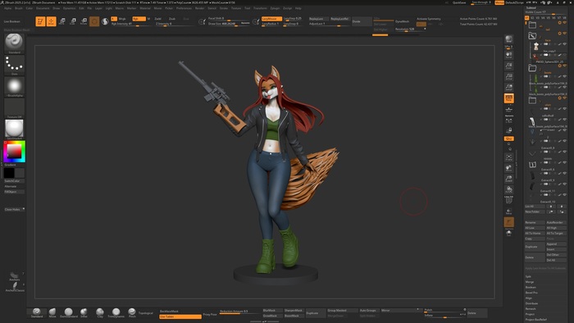Select Clay brush in bottom shelf

pos(100,313)
